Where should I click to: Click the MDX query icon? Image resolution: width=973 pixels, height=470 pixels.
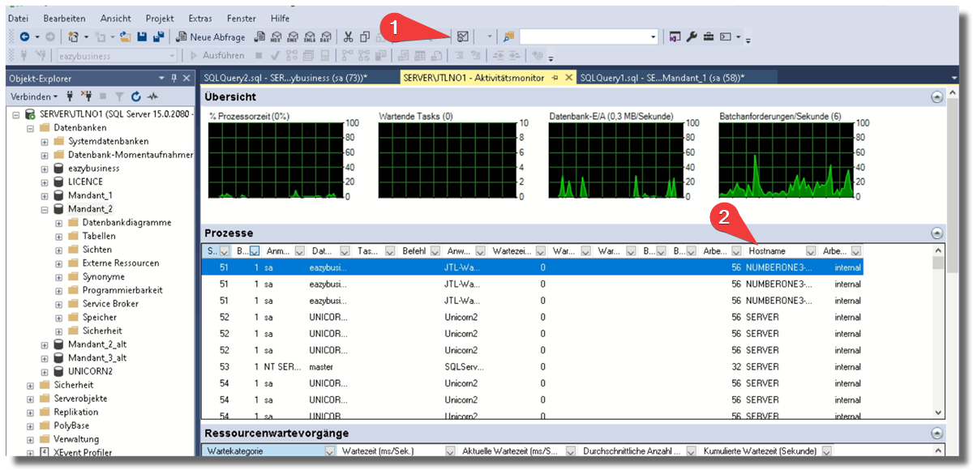[x=276, y=36]
